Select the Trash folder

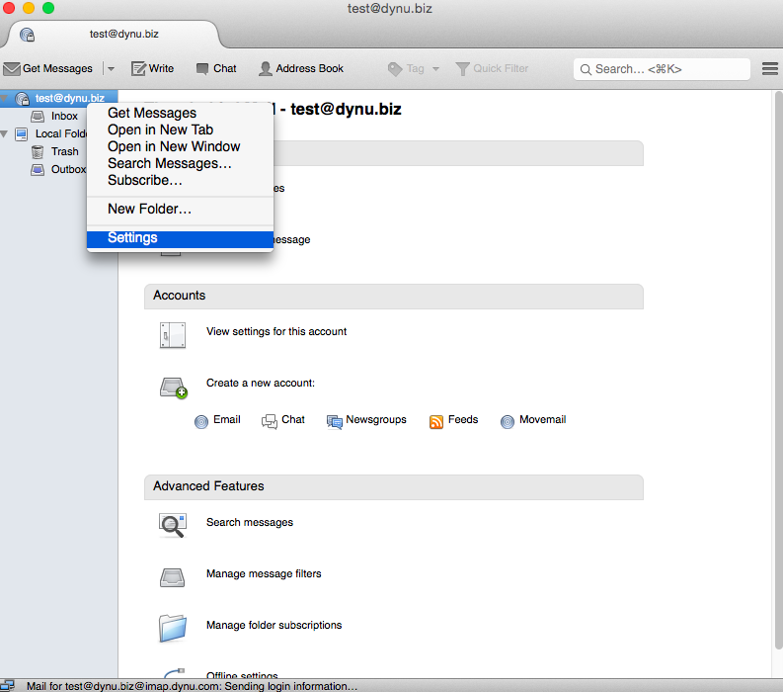[x=64, y=151]
